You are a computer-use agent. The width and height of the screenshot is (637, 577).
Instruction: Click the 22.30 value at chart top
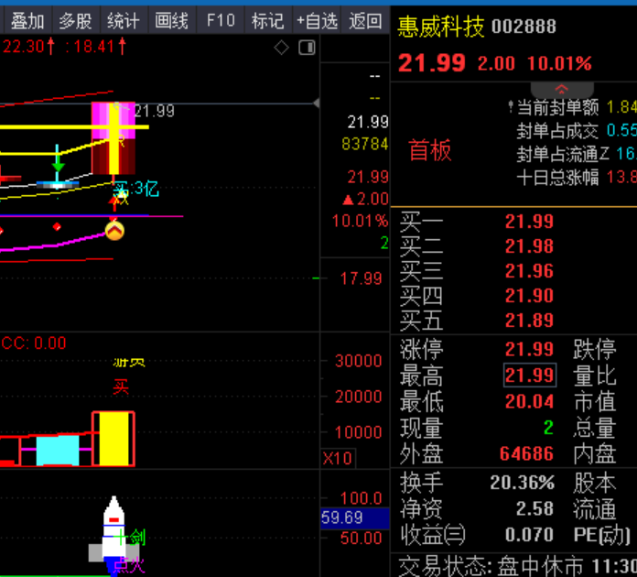[x=24, y=47]
